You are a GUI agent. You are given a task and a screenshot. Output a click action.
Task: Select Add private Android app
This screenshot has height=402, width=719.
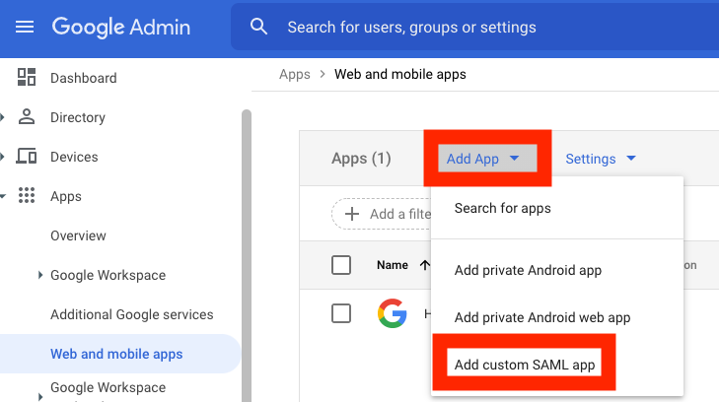(557, 270)
